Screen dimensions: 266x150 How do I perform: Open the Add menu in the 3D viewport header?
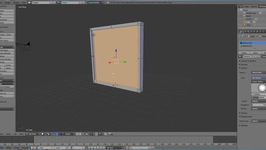15,134
